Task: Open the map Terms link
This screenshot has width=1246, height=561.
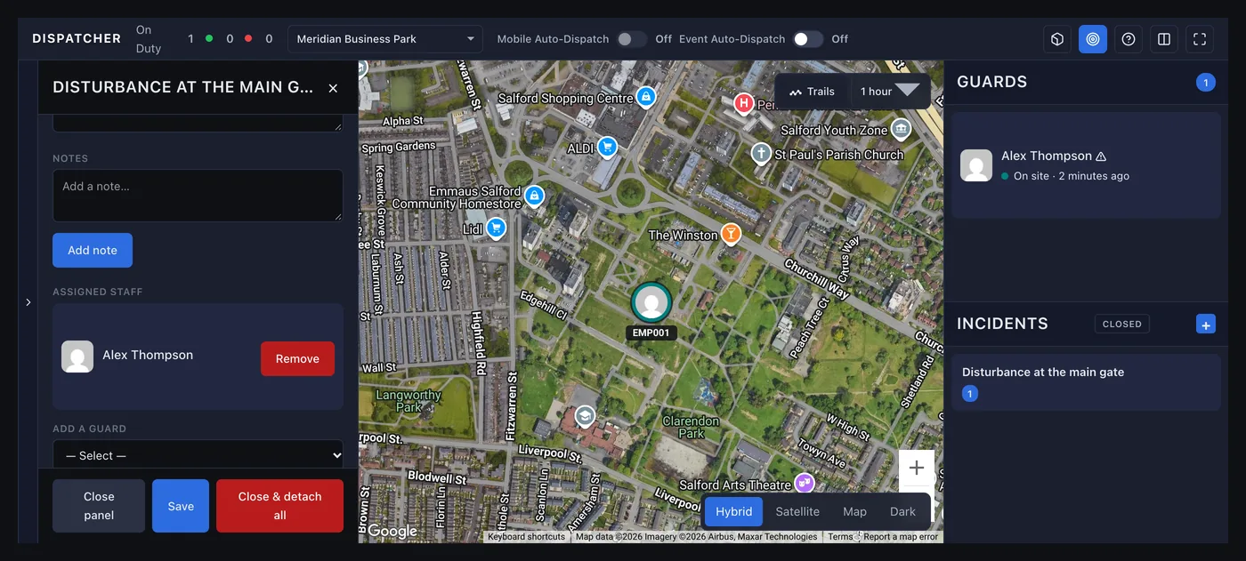Action: [x=840, y=537]
